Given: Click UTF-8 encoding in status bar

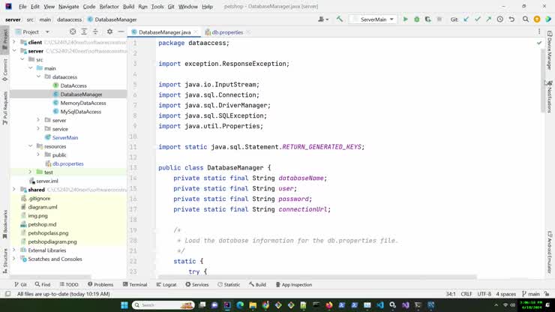Looking at the screenshot, I should [x=484, y=294].
